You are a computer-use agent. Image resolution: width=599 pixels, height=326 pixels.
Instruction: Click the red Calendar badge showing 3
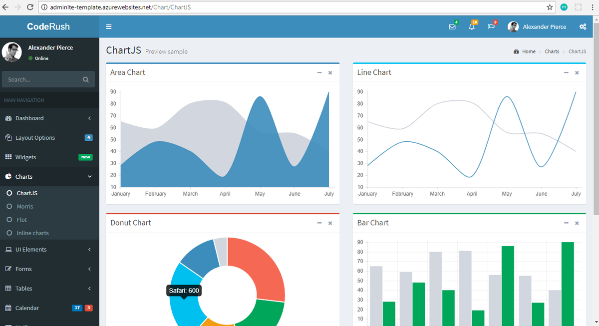pyautogui.click(x=89, y=308)
